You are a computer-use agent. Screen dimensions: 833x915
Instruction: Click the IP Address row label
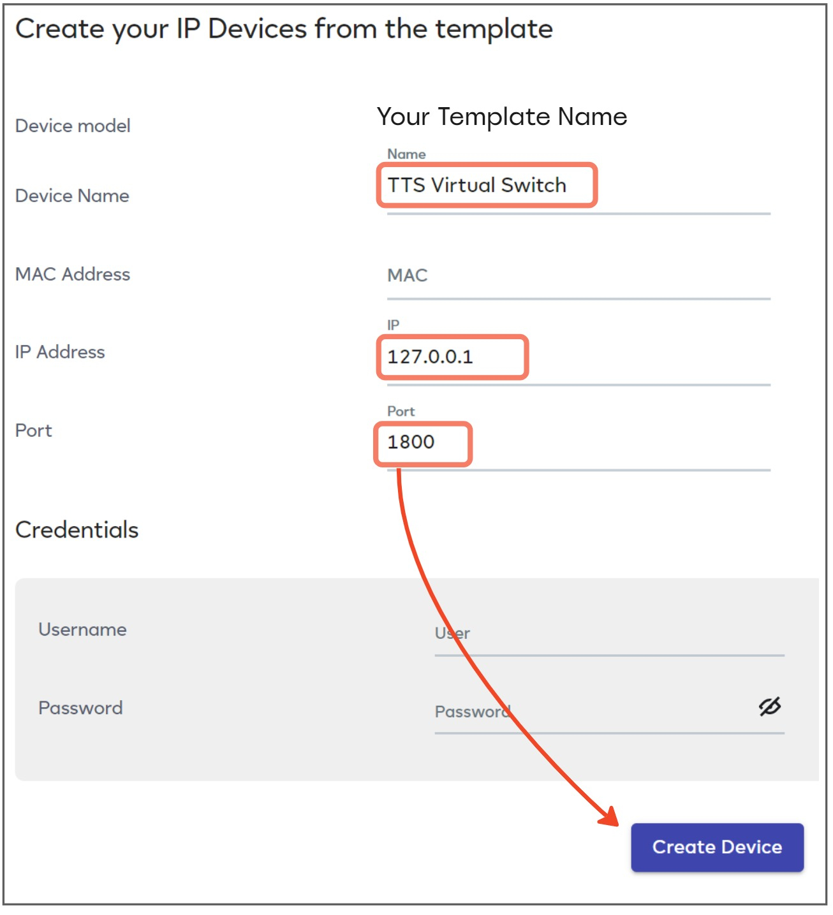click(60, 352)
